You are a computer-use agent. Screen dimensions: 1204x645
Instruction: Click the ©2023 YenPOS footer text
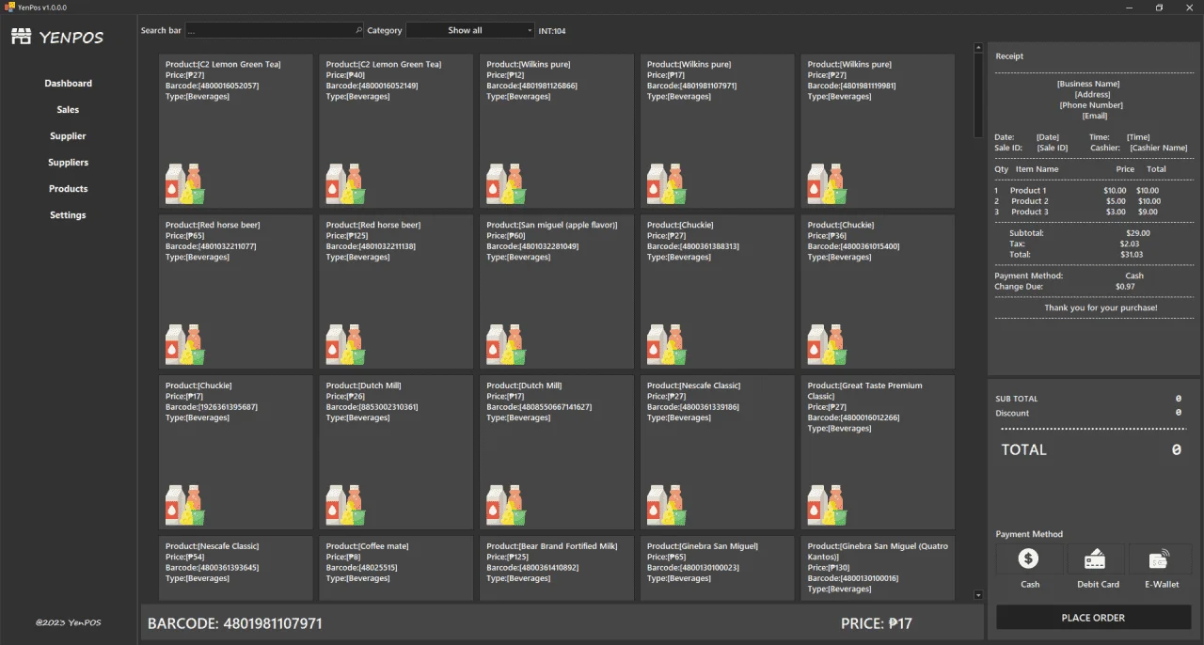click(69, 622)
